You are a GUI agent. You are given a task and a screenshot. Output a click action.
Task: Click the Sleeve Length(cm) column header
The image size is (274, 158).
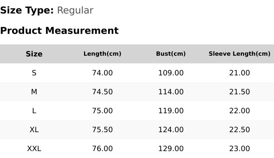coord(239,54)
